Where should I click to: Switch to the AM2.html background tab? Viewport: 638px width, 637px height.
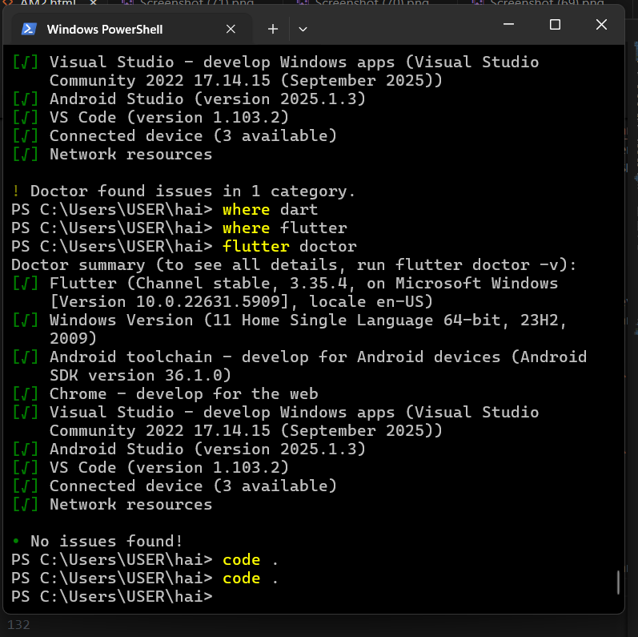point(48,2)
